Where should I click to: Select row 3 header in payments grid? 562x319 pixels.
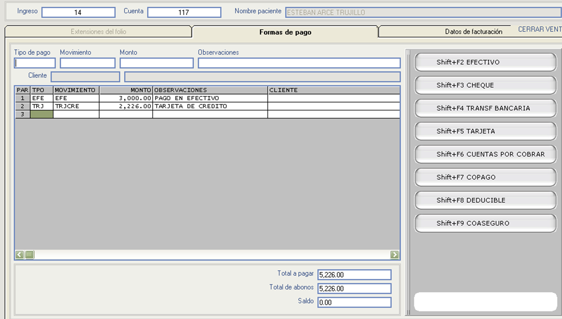[x=22, y=114]
